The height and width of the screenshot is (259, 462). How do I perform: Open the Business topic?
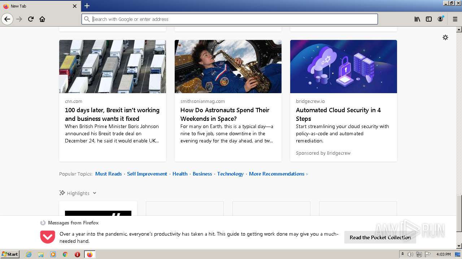point(202,174)
